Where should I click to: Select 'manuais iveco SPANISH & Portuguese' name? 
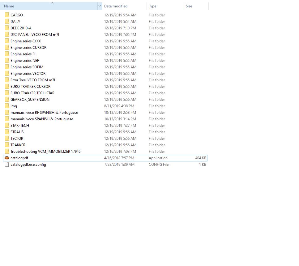(42, 119)
